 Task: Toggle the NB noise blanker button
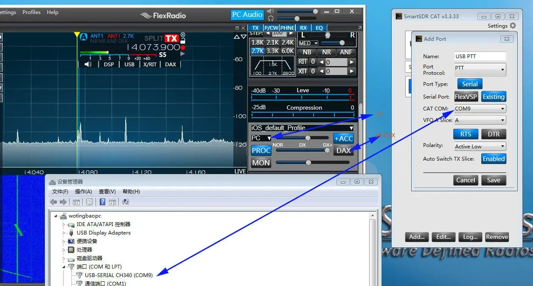pyautogui.click(x=307, y=52)
